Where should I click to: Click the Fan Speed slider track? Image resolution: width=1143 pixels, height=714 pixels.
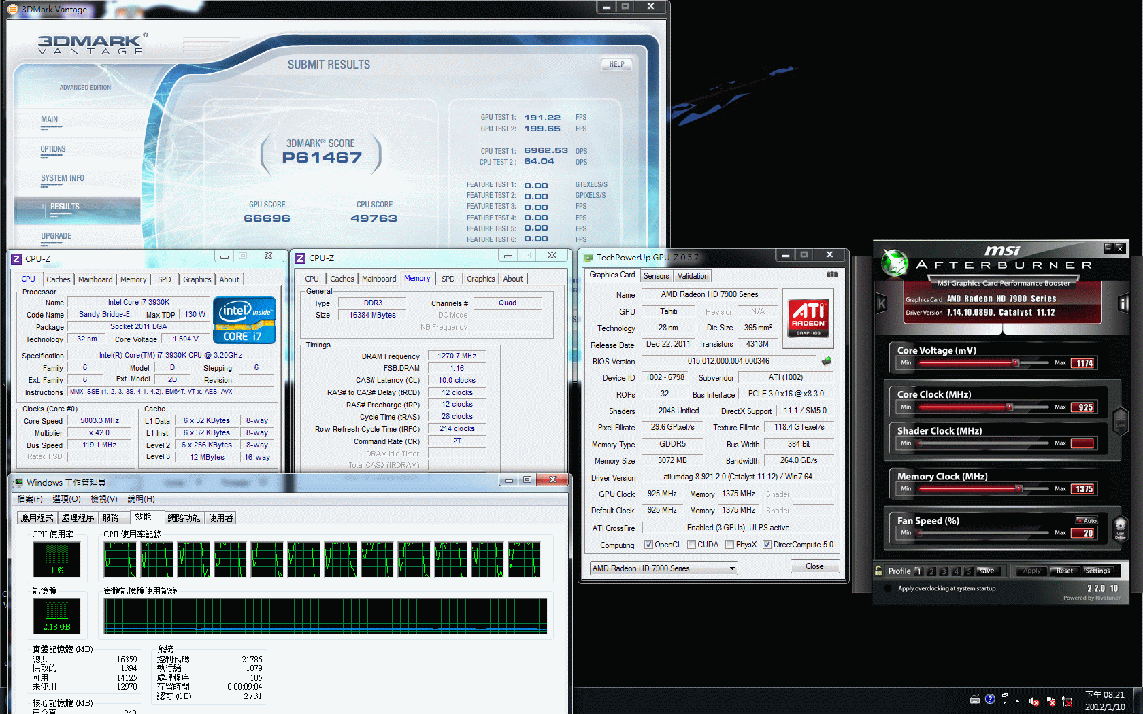[x=982, y=533]
